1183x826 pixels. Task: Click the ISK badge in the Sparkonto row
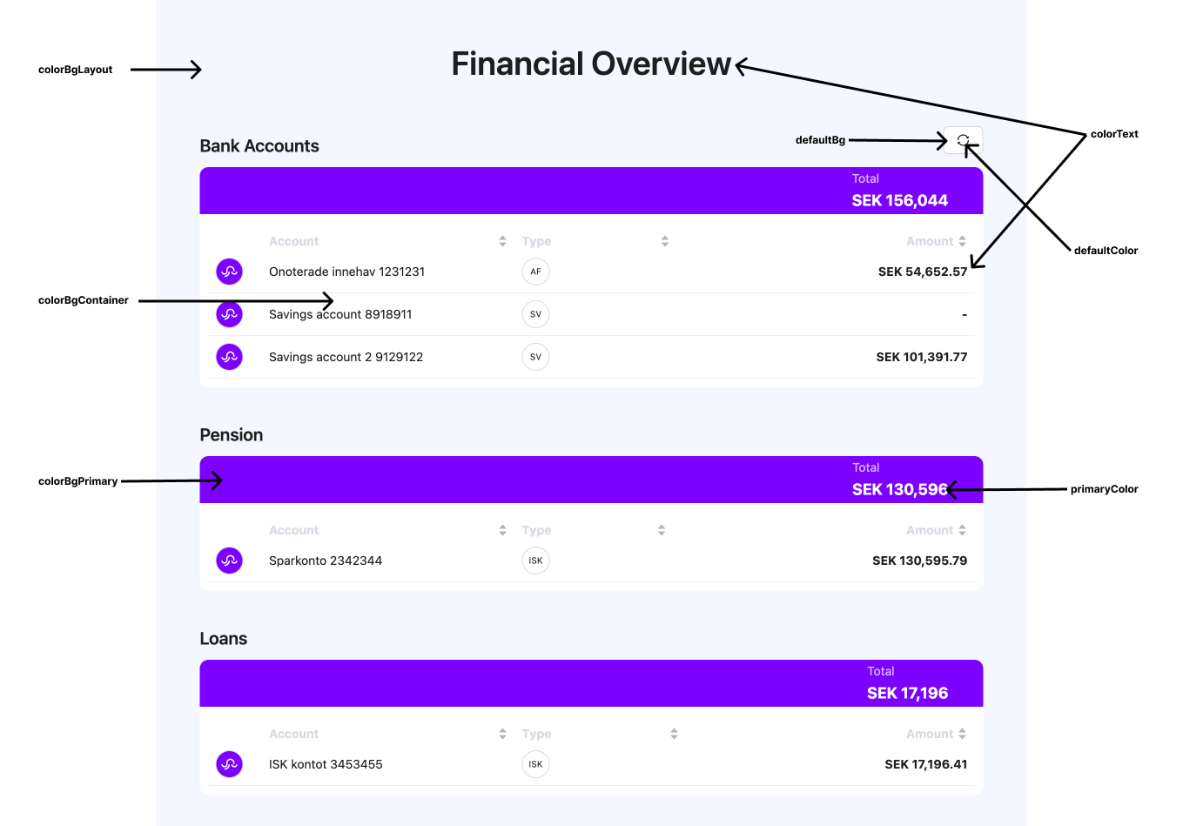click(x=535, y=561)
